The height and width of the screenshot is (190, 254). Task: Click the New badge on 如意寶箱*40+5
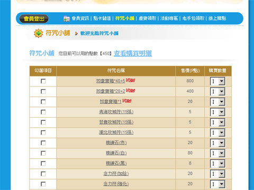[x=130, y=80]
